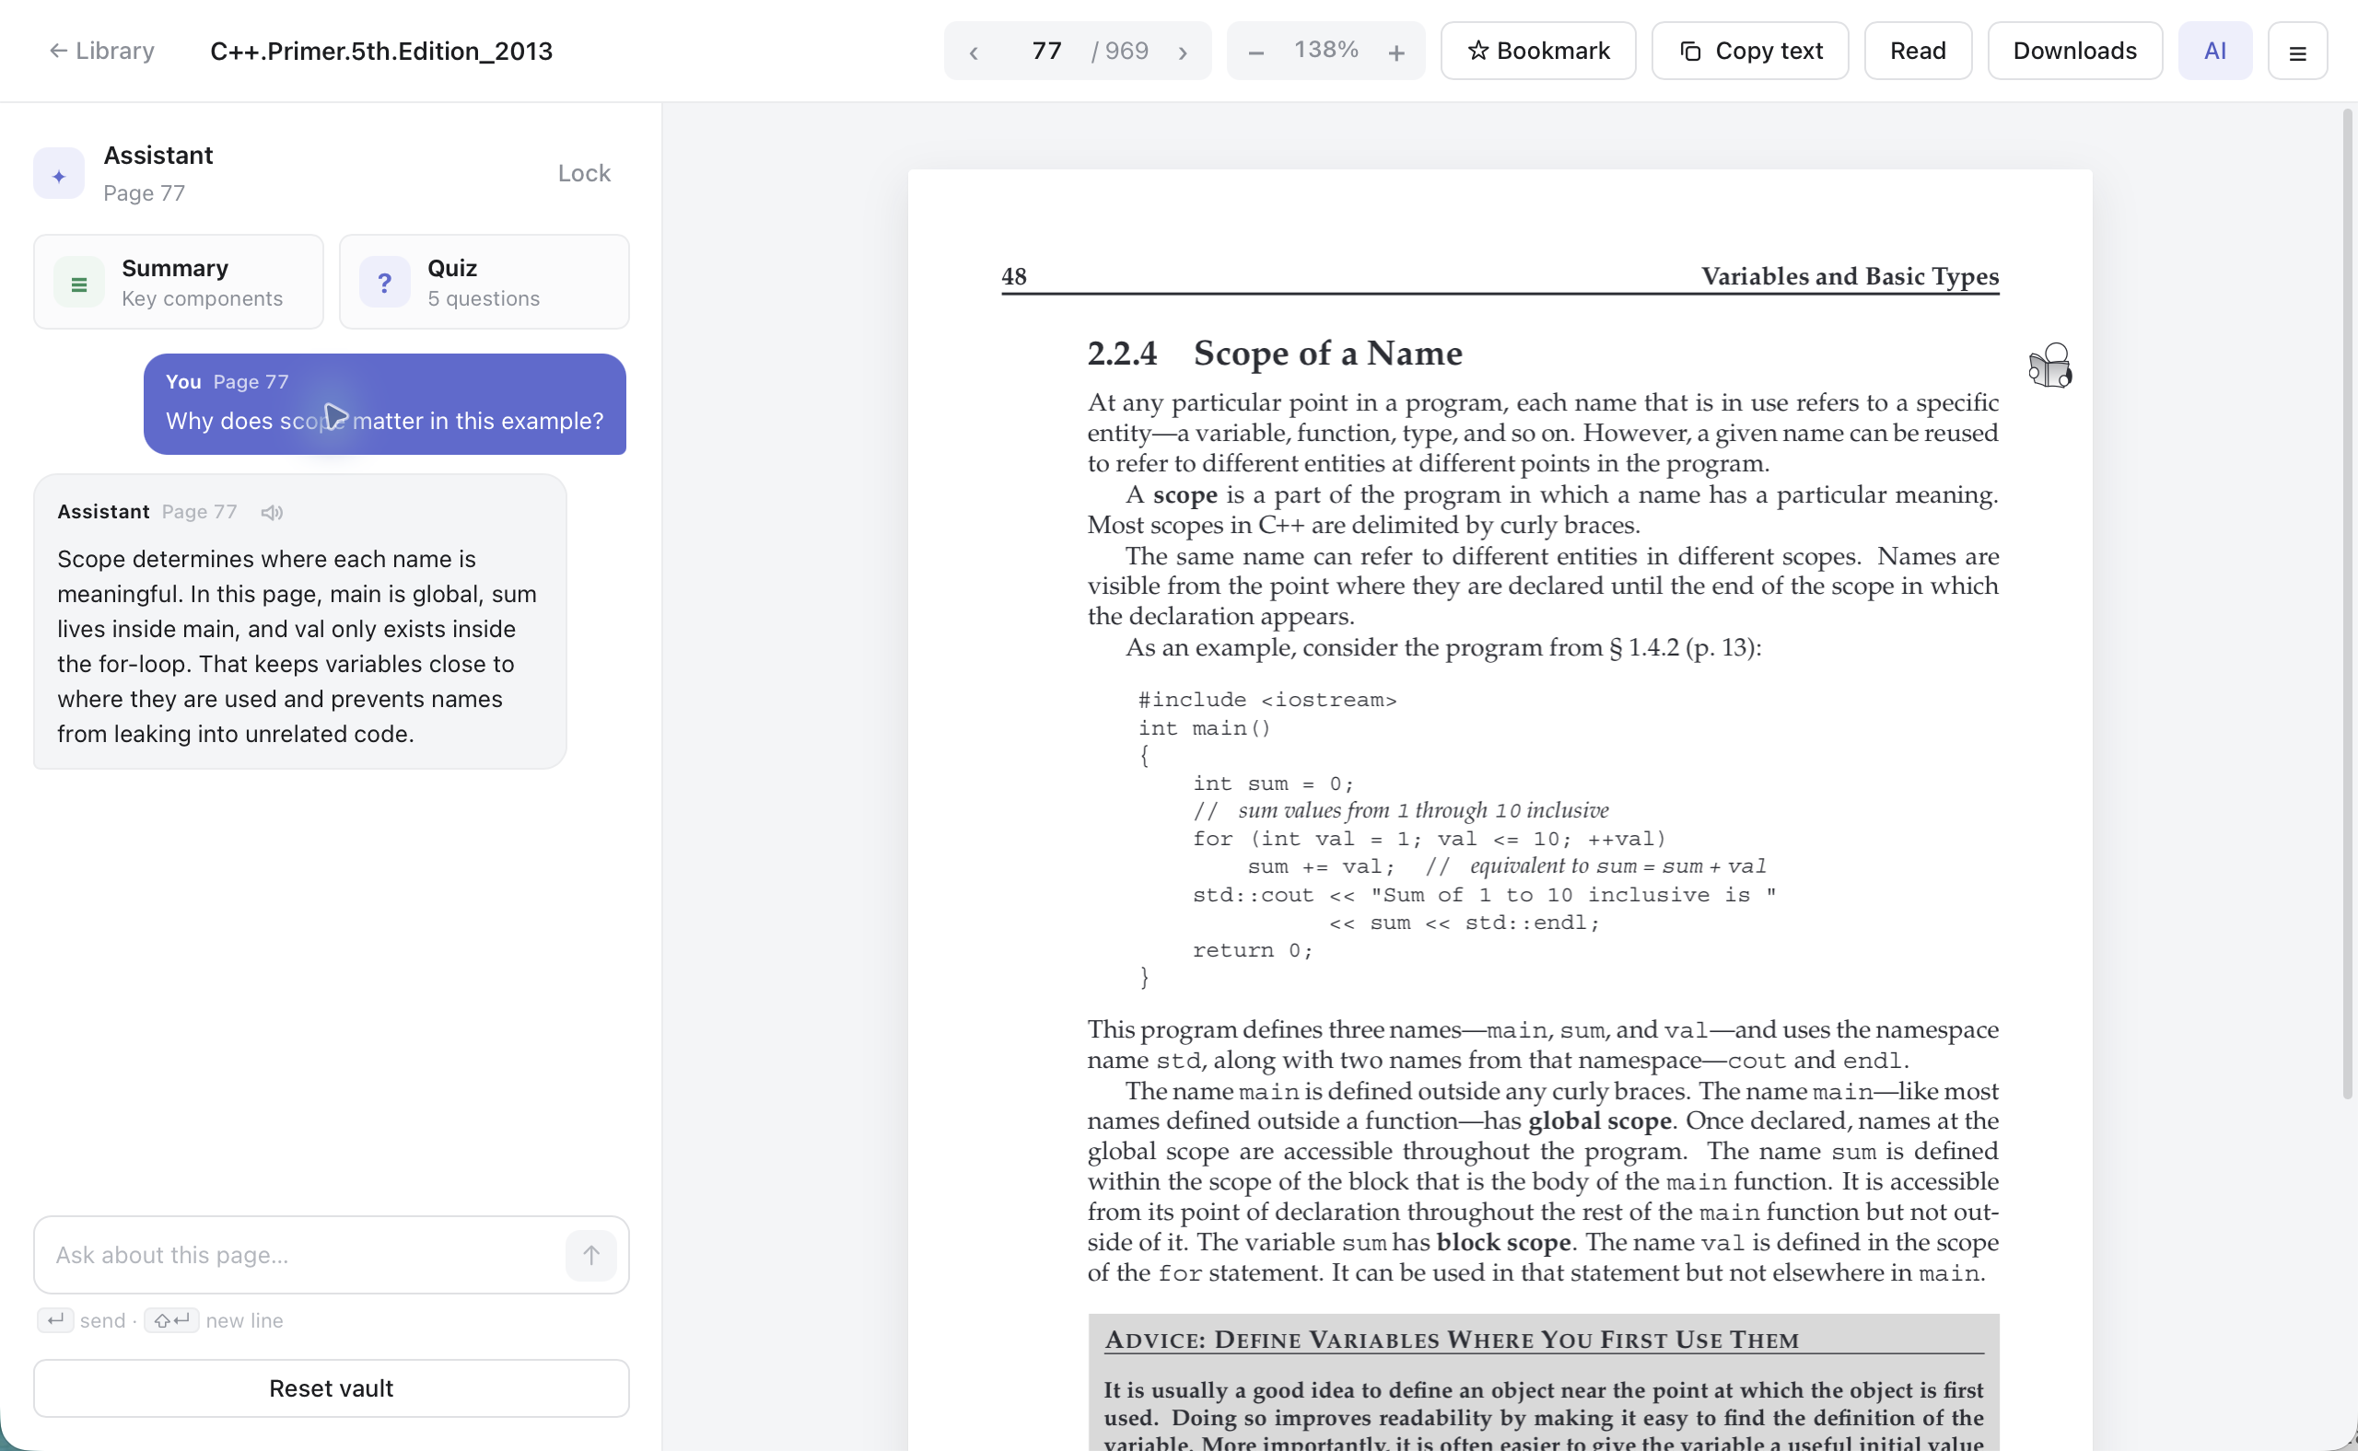This screenshot has height=1451, width=2358.
Task: Click the bold term block scope
Action: coord(1503,1242)
